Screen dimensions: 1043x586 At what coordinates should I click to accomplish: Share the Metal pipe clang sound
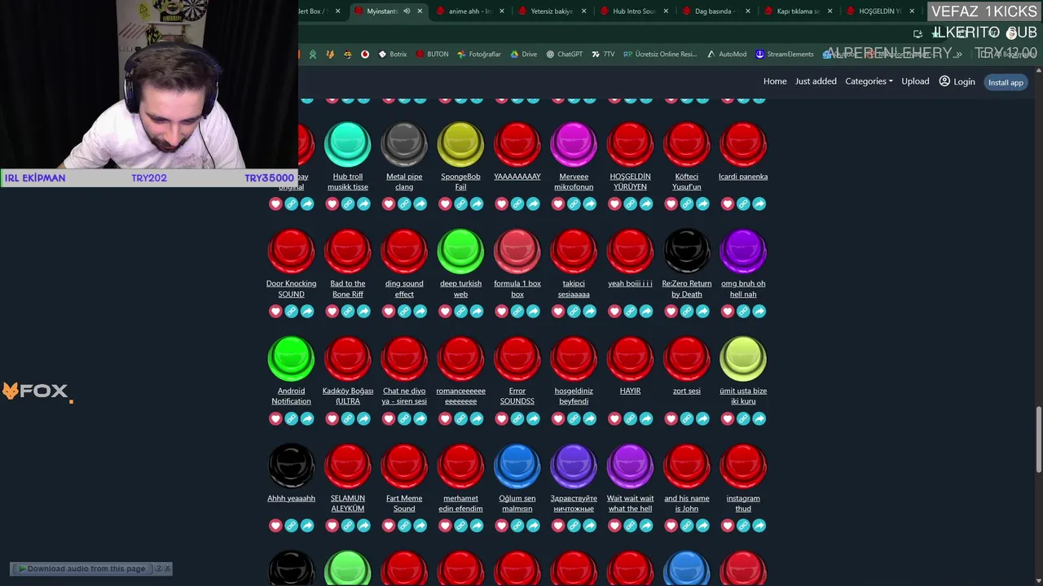[x=420, y=204]
